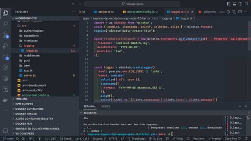Image resolution: width=251 pixels, height=141 pixels.
Task: Open the Docker whale view in activity bar
Action: click(5, 100)
